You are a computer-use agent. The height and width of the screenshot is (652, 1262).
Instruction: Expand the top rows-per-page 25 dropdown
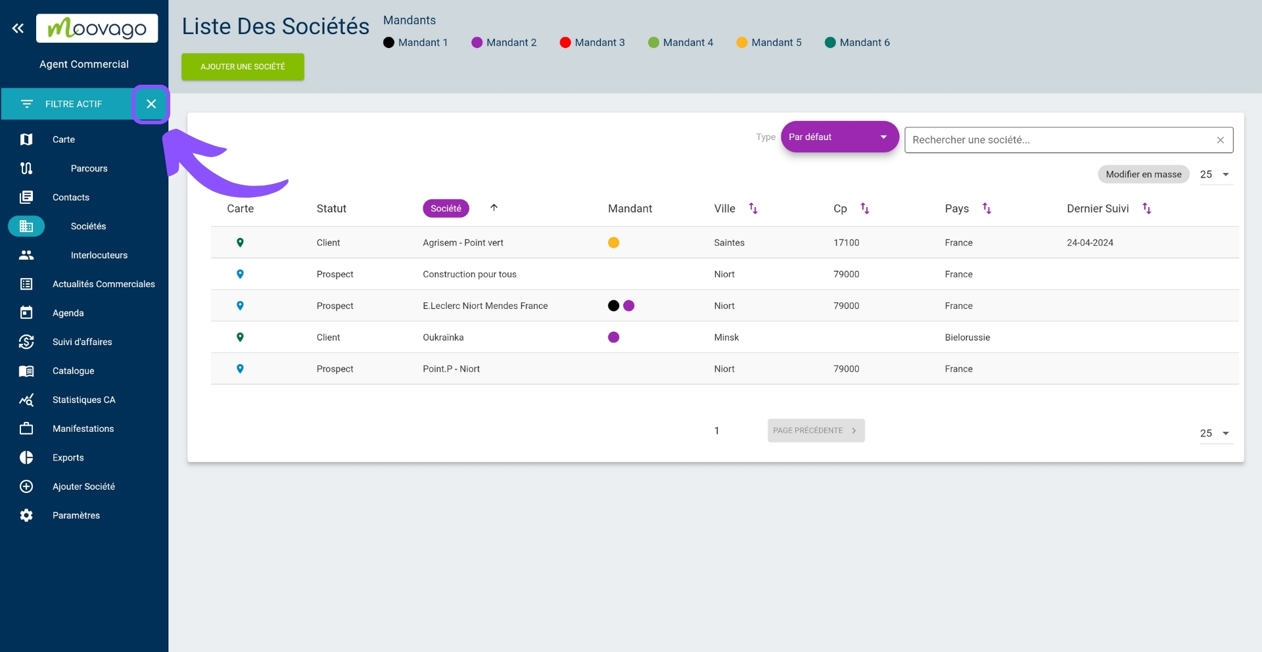(1215, 175)
